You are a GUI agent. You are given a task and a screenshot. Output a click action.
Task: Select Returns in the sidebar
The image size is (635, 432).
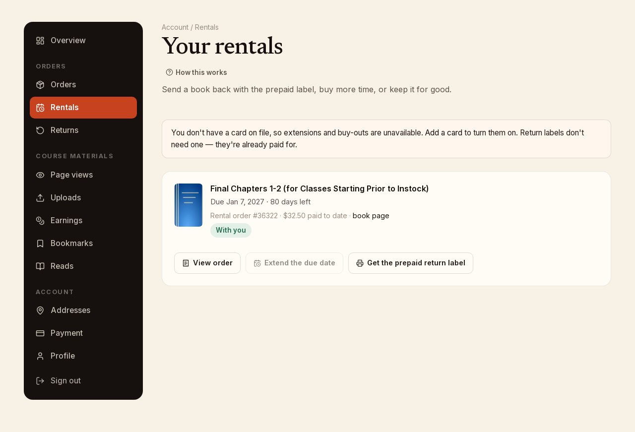pos(83,130)
